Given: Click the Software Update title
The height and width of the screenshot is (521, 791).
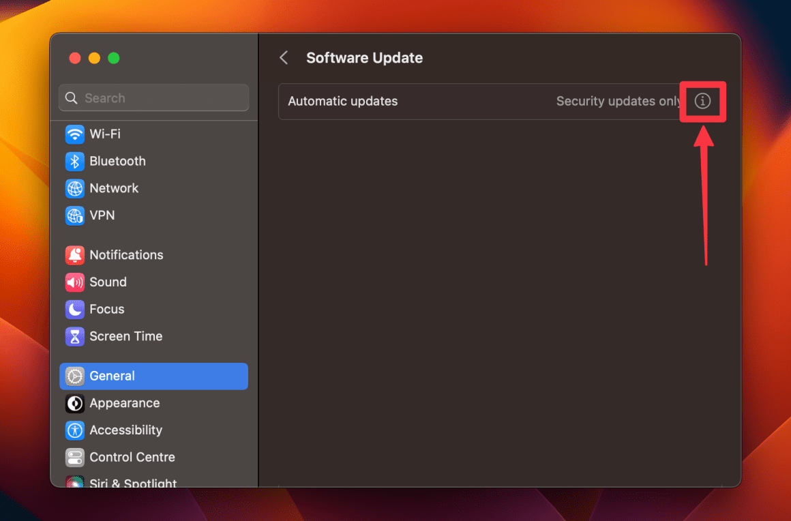Looking at the screenshot, I should 364,58.
